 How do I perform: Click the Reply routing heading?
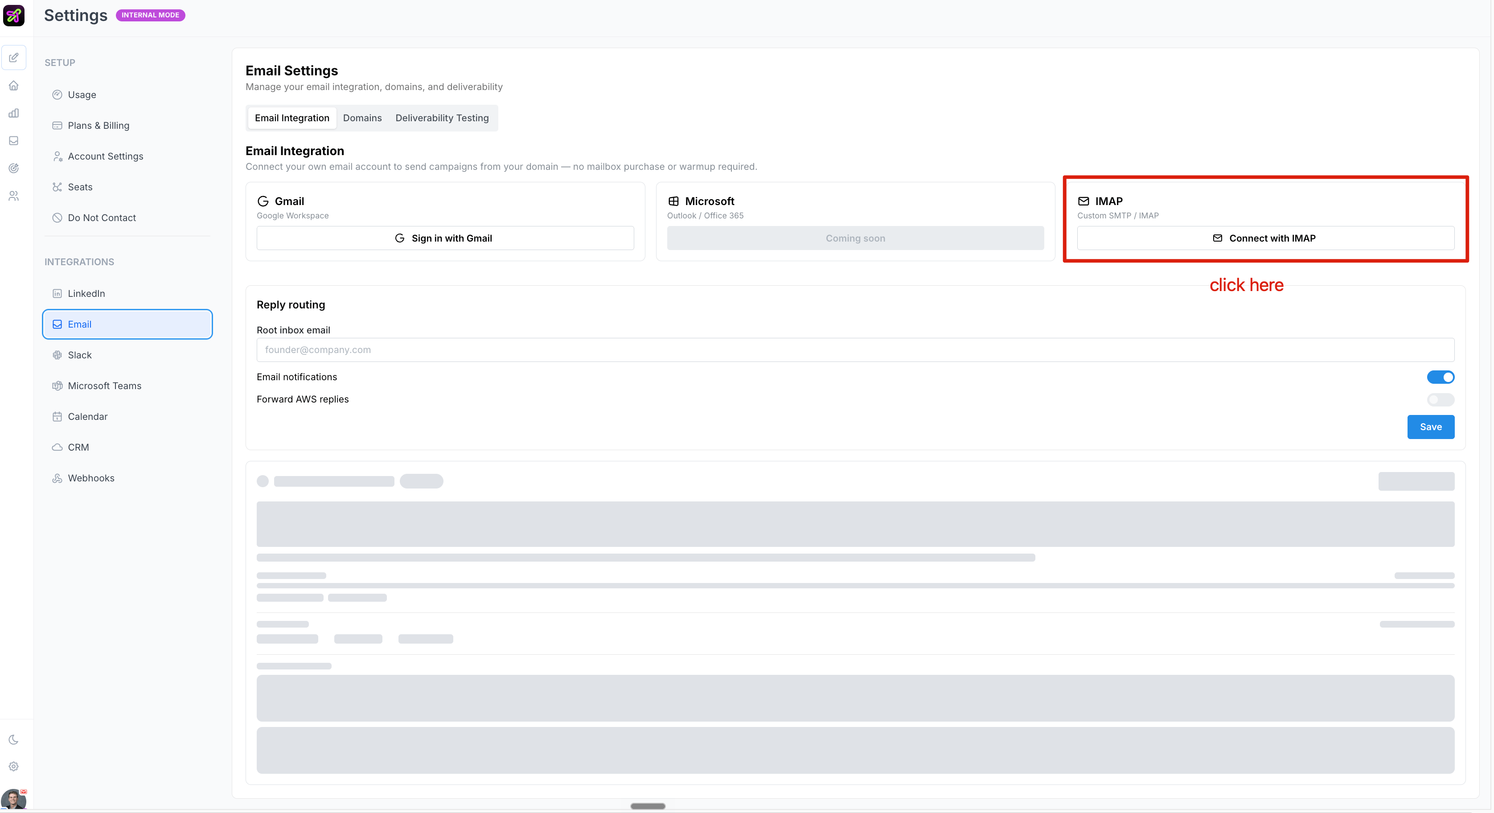click(x=291, y=305)
